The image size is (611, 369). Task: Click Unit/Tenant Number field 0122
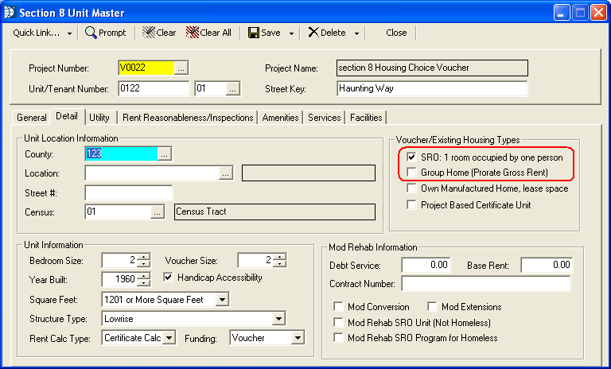click(x=154, y=88)
